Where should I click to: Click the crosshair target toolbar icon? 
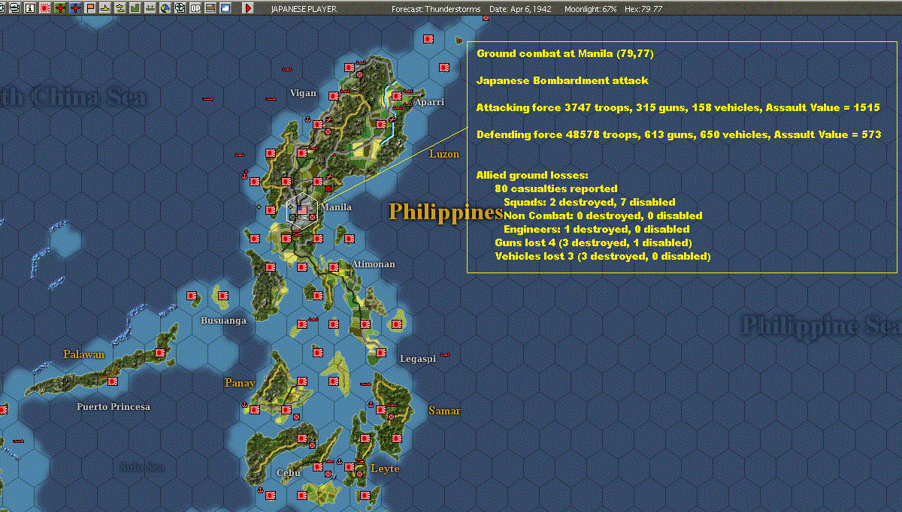[180, 8]
